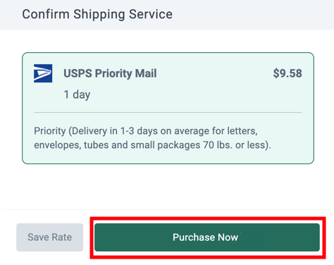Screen dimensions: 334x265
Task: Click the word Priority starting the description
Action: point(50,131)
